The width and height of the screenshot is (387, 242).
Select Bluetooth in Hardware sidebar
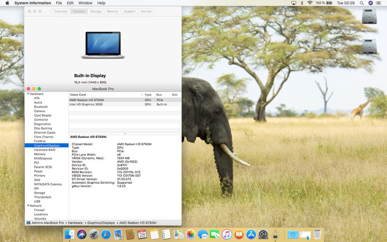pyautogui.click(x=41, y=107)
